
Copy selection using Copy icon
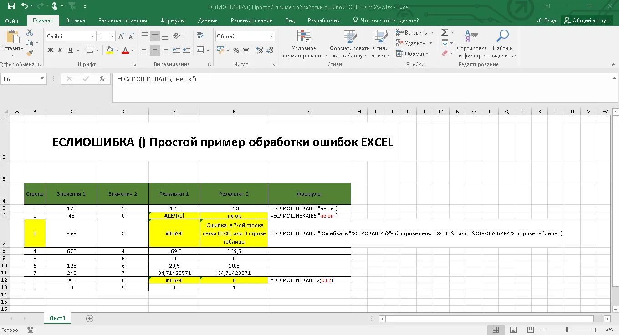[30, 43]
